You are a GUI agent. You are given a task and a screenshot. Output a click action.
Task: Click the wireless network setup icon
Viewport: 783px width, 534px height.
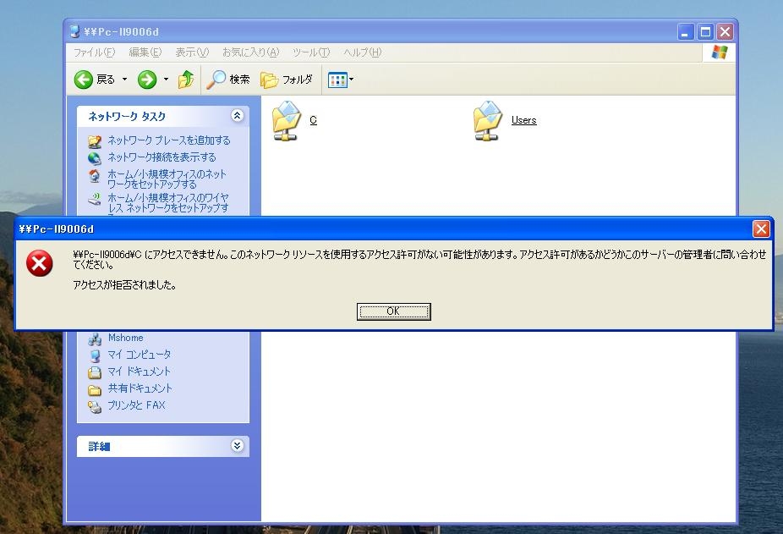[95, 199]
